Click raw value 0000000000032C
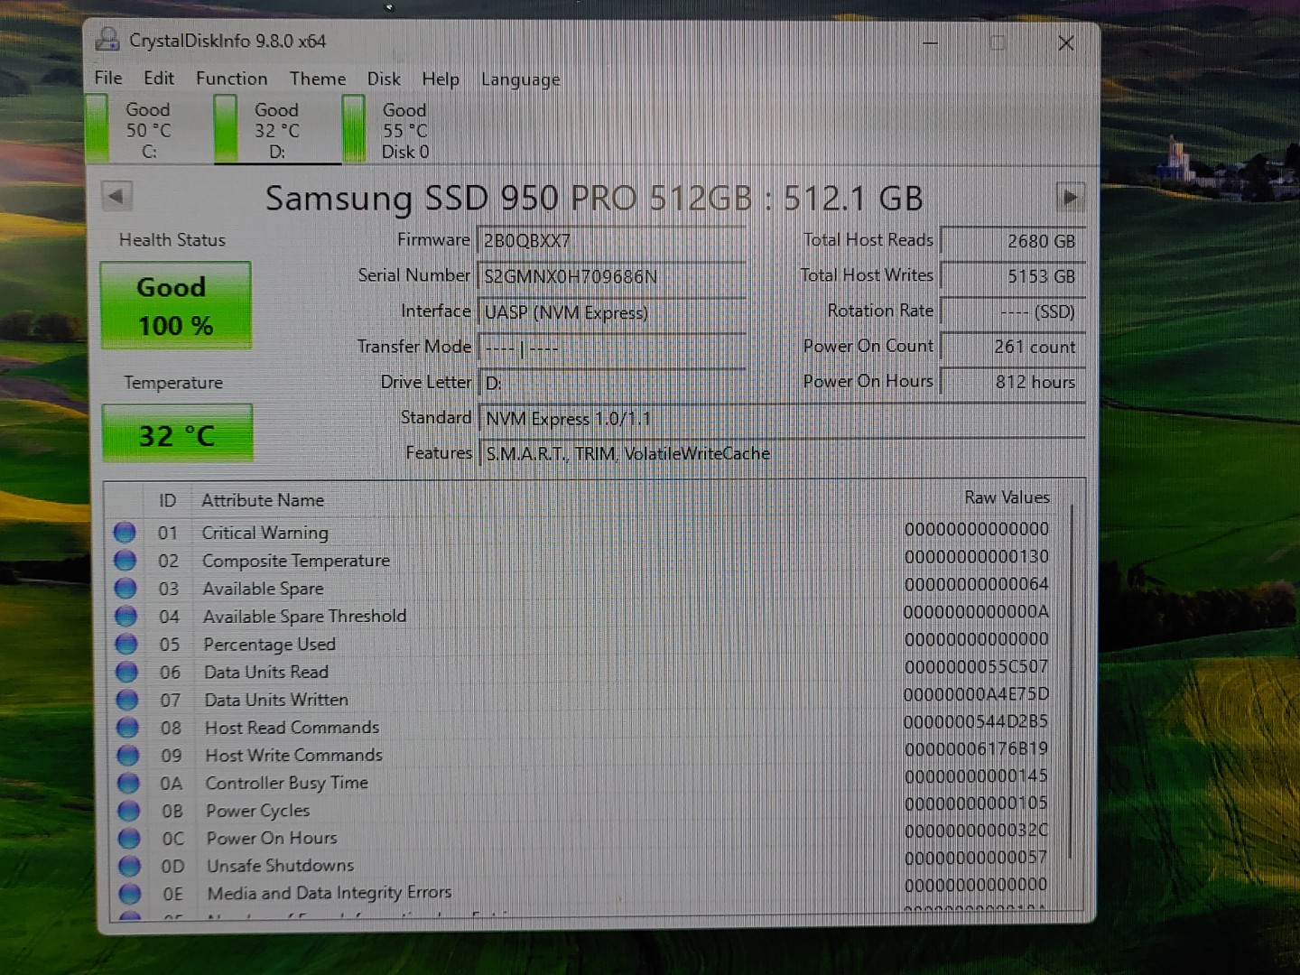 click(976, 831)
